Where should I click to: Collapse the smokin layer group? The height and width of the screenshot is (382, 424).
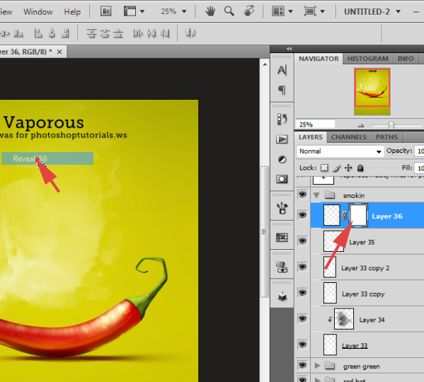[x=316, y=195]
